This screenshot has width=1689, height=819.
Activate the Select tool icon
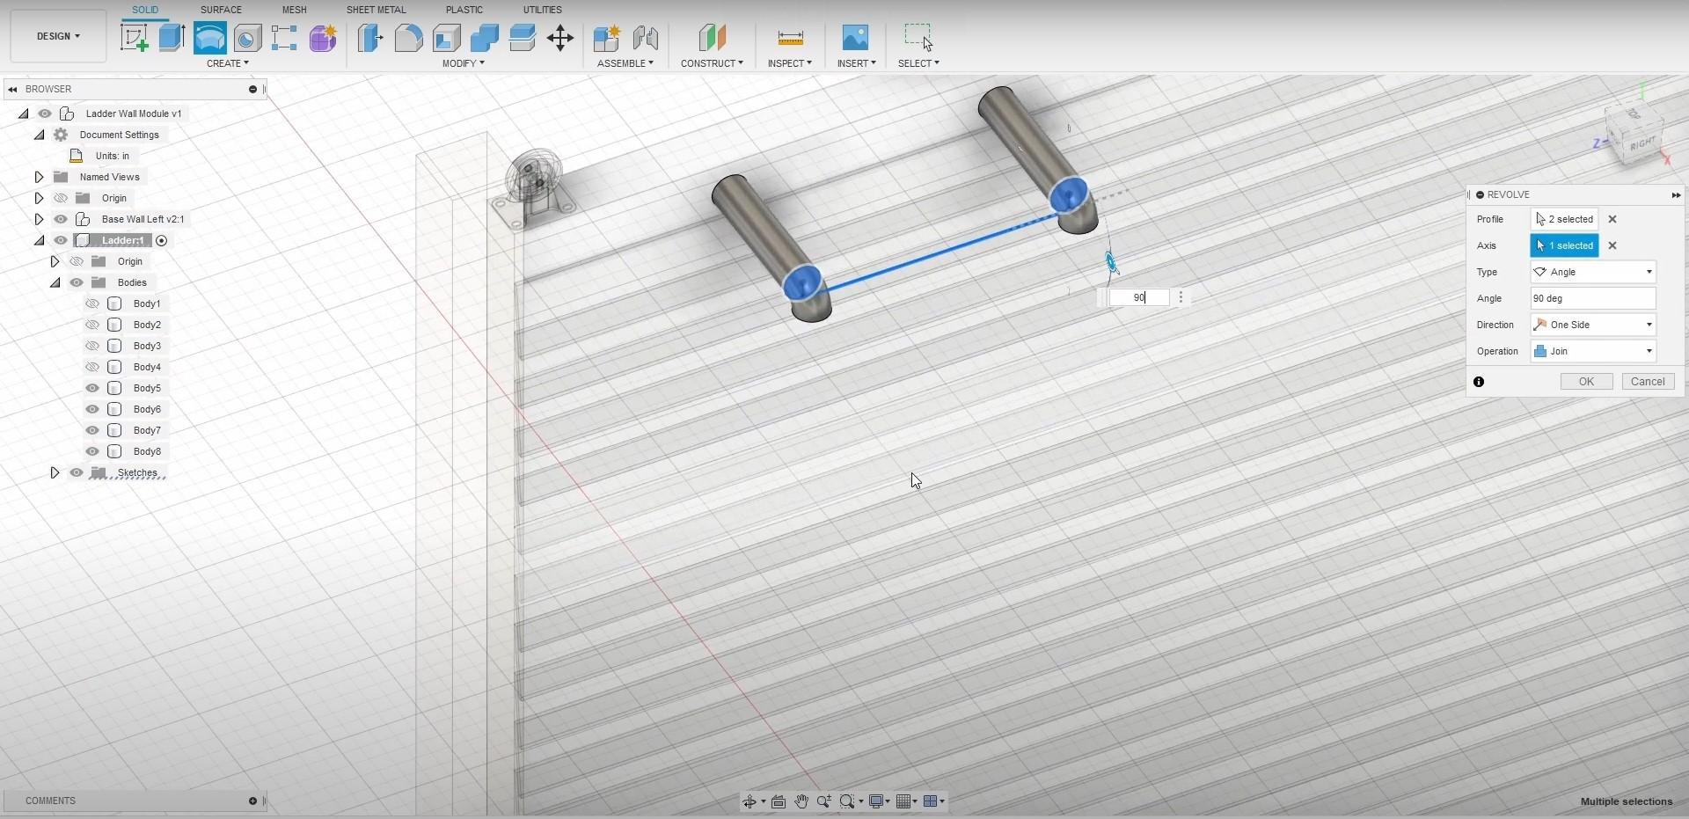point(918,38)
